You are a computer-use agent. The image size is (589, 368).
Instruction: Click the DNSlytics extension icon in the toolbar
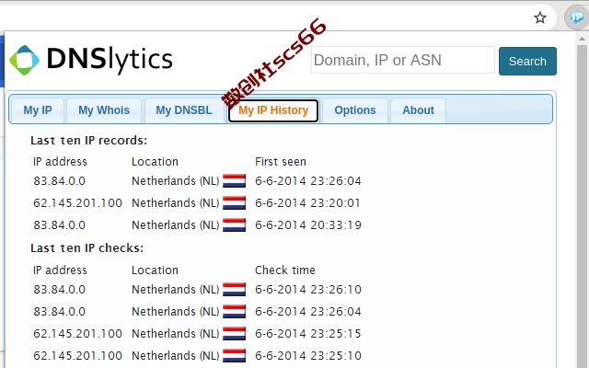coord(572,17)
